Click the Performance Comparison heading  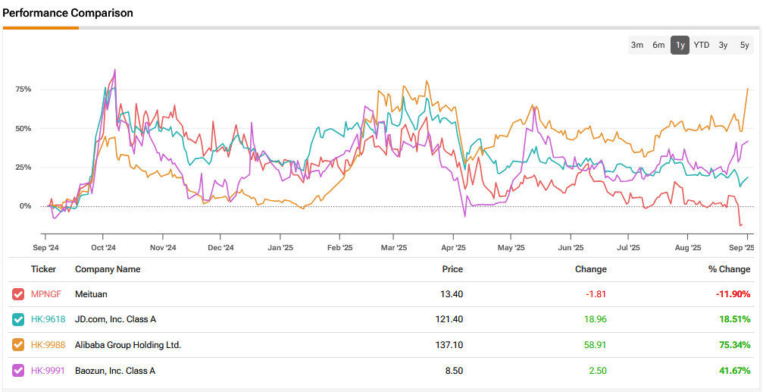point(68,13)
